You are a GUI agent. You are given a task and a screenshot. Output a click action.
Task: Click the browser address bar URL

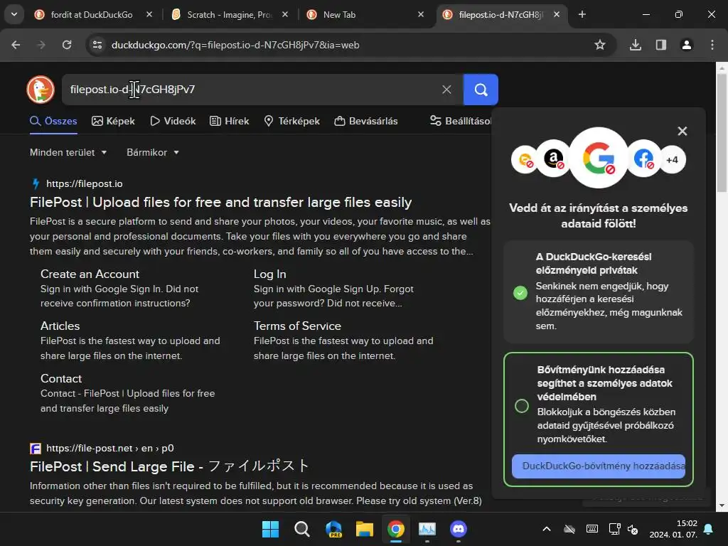[235, 45]
